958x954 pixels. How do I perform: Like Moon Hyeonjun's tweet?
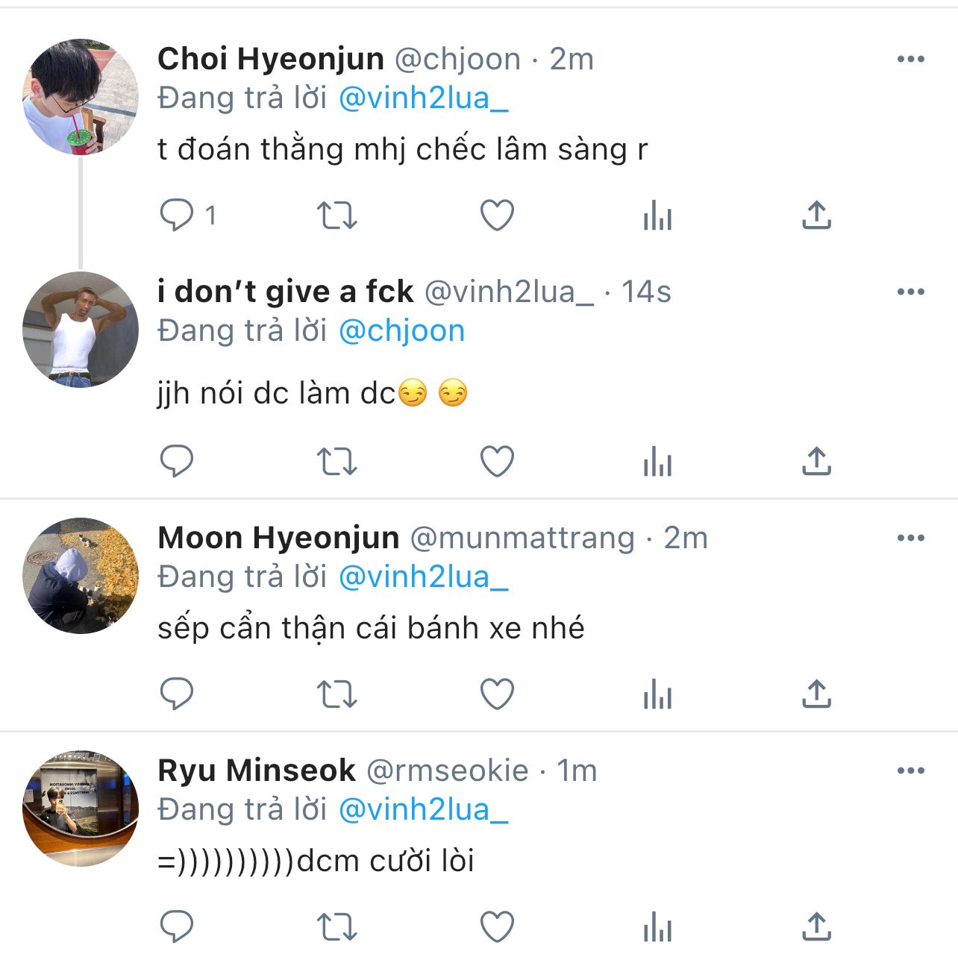[x=497, y=694]
